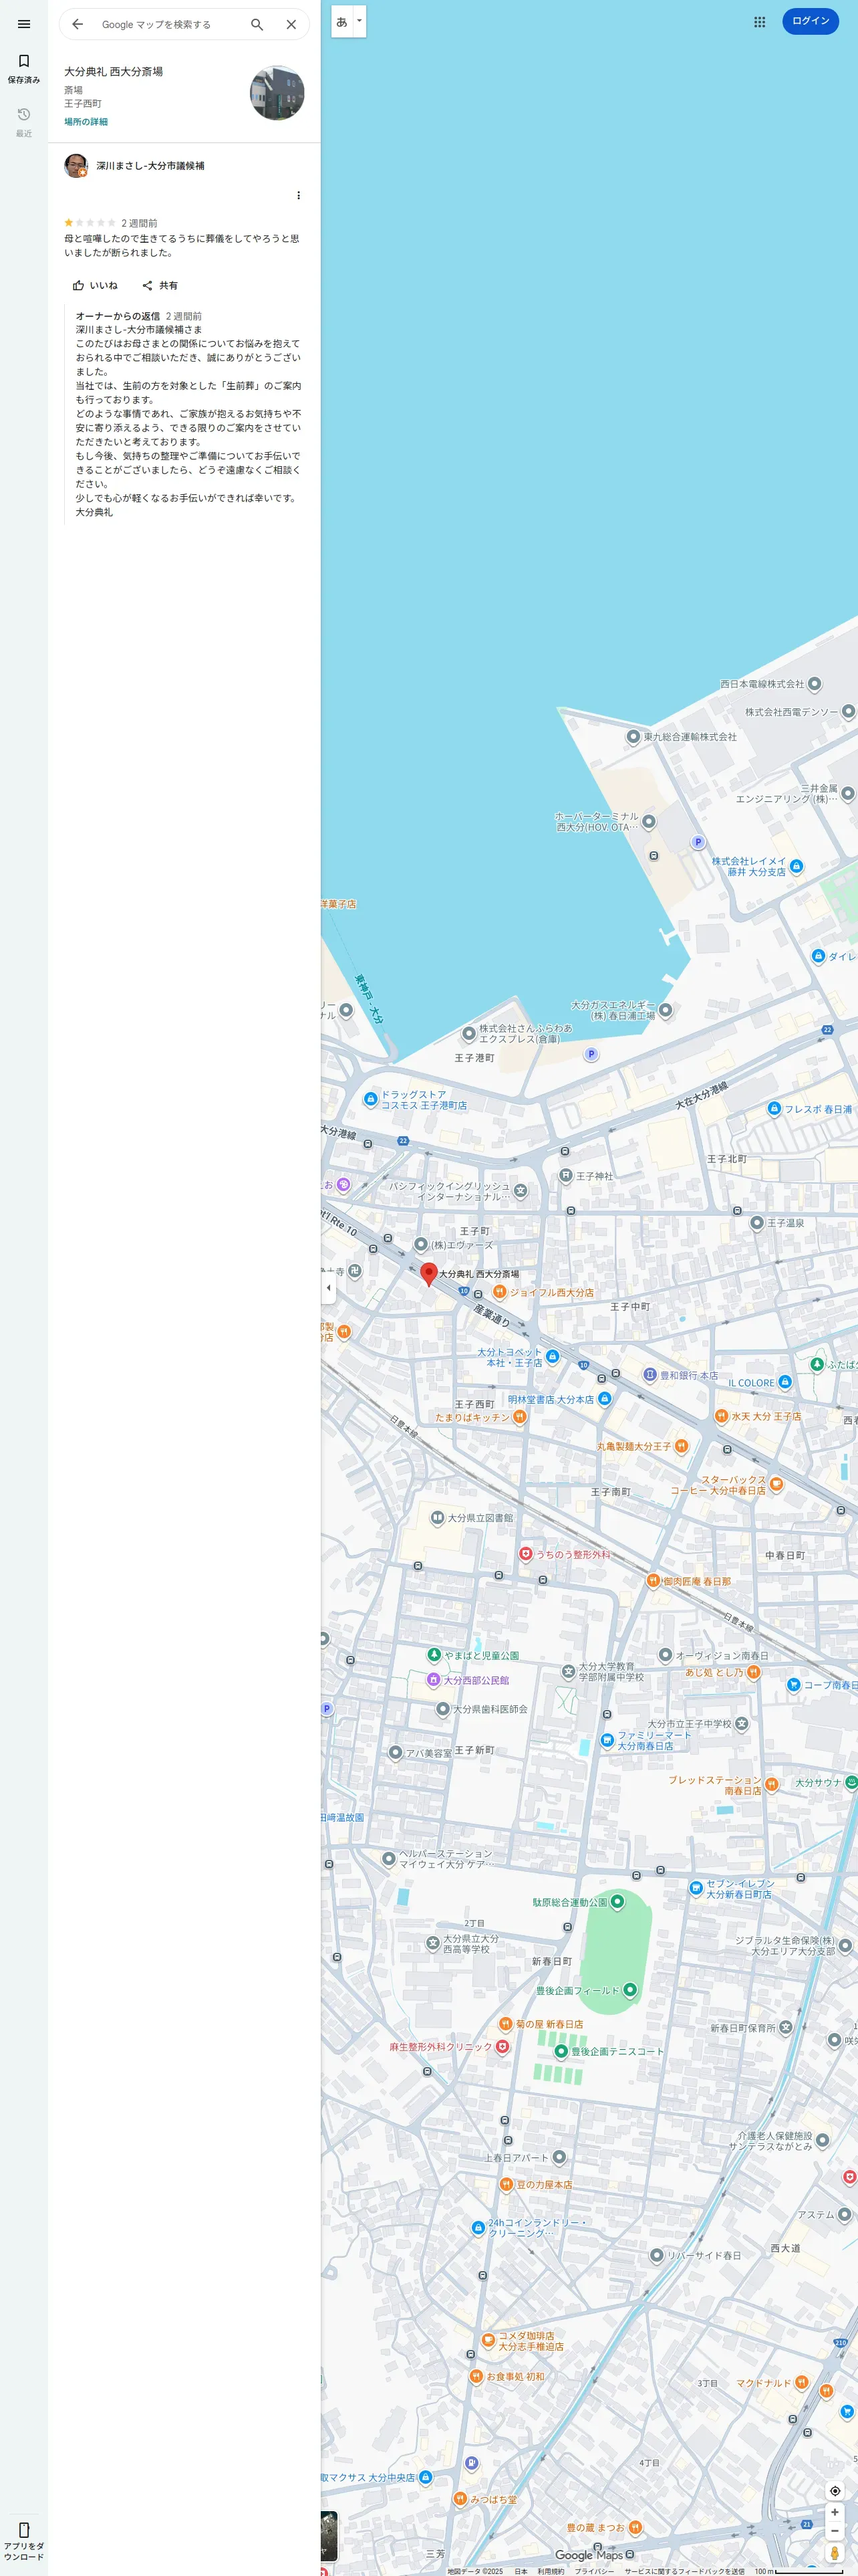Open the hamburger main menu
858x2576 pixels.
tap(24, 24)
